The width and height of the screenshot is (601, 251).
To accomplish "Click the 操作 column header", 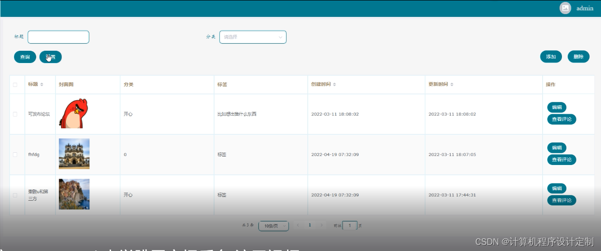I will pyautogui.click(x=551, y=85).
